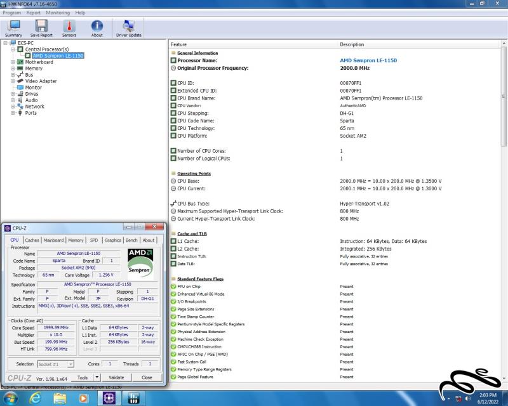Click the ECS-PC computer icon
Image resolution: width=508 pixels, height=406 pixels.
[13, 43]
